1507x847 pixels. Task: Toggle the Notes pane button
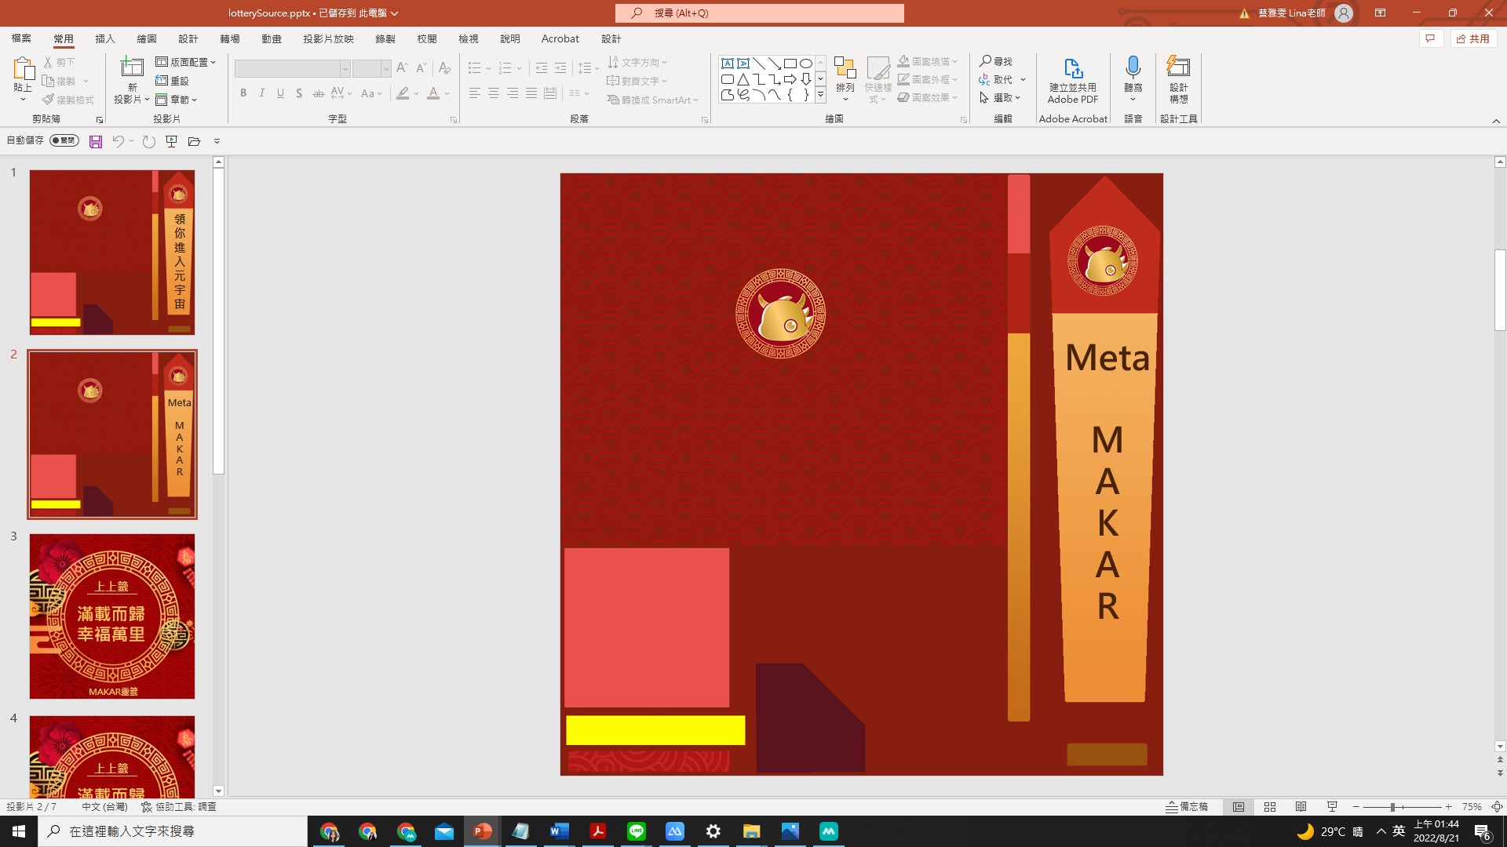click(1187, 807)
